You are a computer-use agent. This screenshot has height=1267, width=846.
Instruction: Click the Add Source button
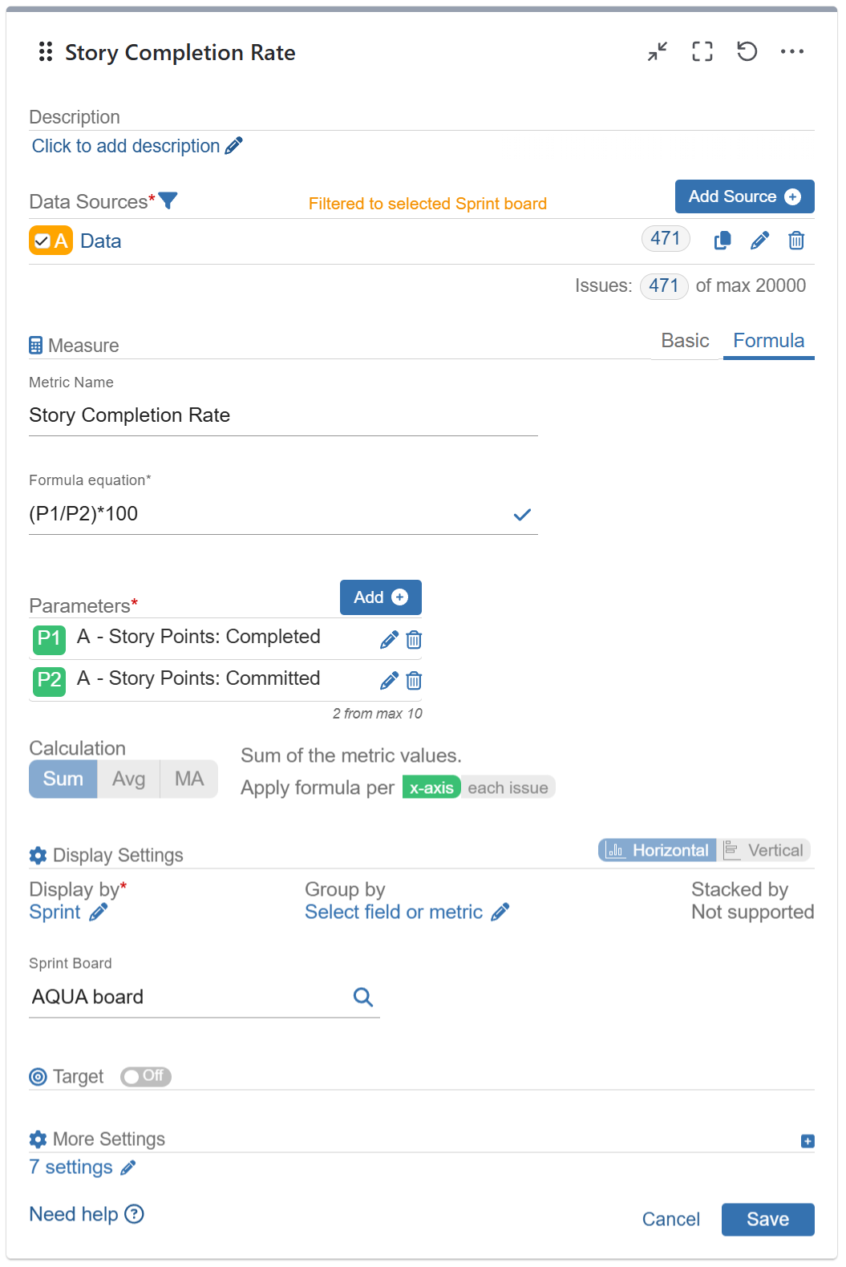[x=744, y=196]
